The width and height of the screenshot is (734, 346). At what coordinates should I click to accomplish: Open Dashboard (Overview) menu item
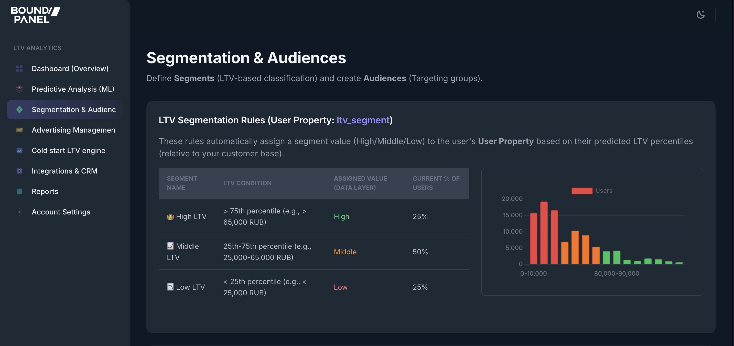tap(70, 69)
